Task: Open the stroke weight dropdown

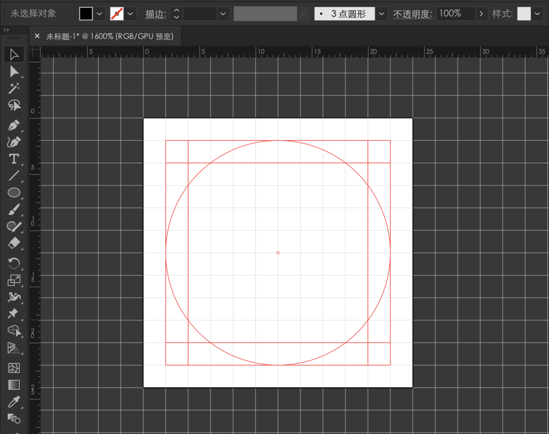Action: [x=223, y=14]
